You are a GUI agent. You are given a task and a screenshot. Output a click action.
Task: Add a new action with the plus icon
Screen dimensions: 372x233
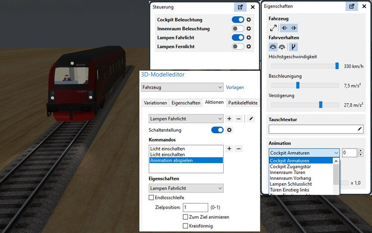229,119
